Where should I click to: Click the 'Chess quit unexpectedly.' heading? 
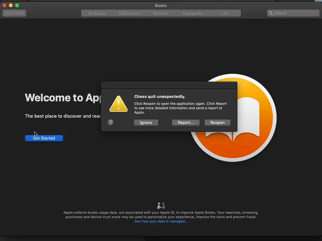point(160,97)
